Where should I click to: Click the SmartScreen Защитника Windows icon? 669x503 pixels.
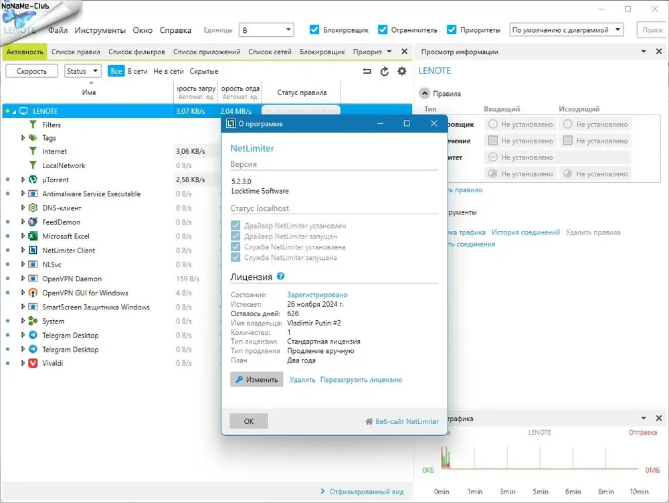[33, 307]
